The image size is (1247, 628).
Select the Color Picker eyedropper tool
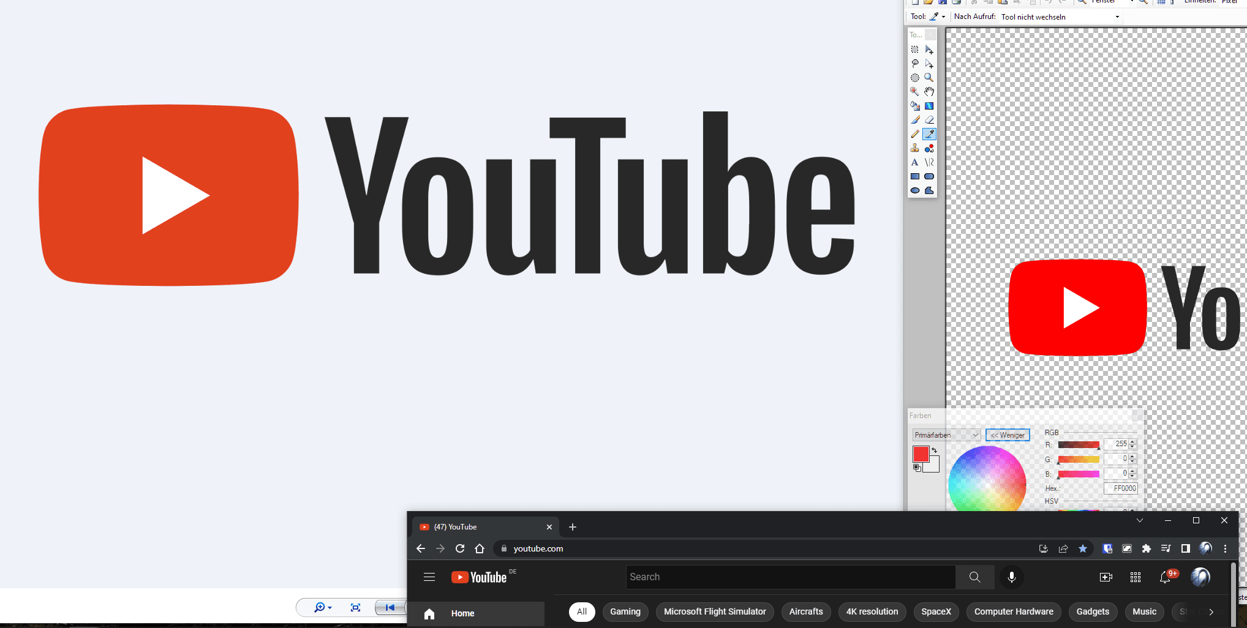(929, 134)
